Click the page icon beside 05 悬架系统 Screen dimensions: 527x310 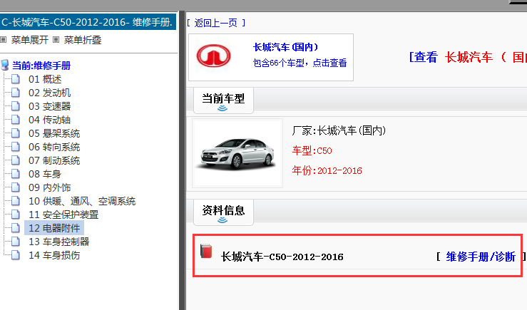16,133
